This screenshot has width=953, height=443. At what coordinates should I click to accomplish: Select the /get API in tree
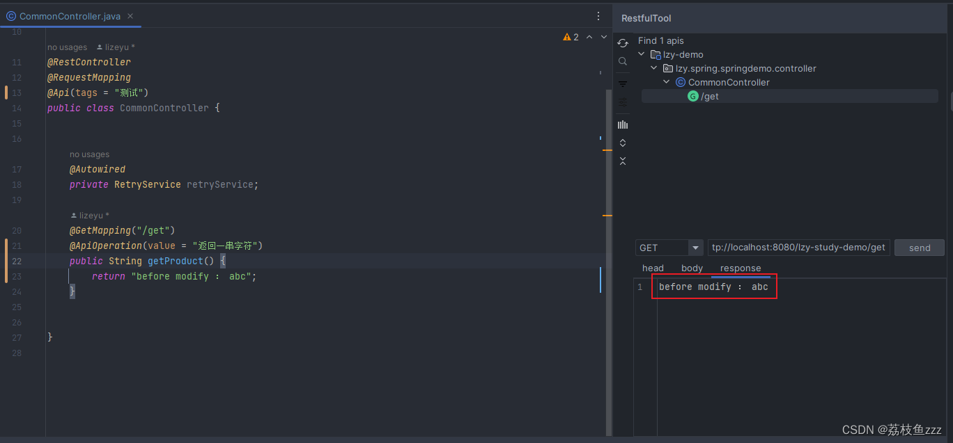(x=789, y=96)
